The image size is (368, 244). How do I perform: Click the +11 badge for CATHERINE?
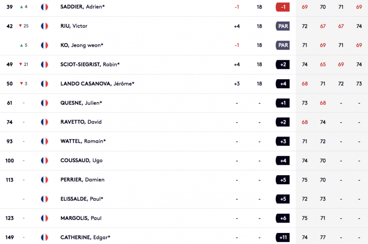click(282, 237)
